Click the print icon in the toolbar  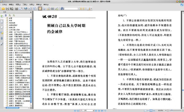17,9
